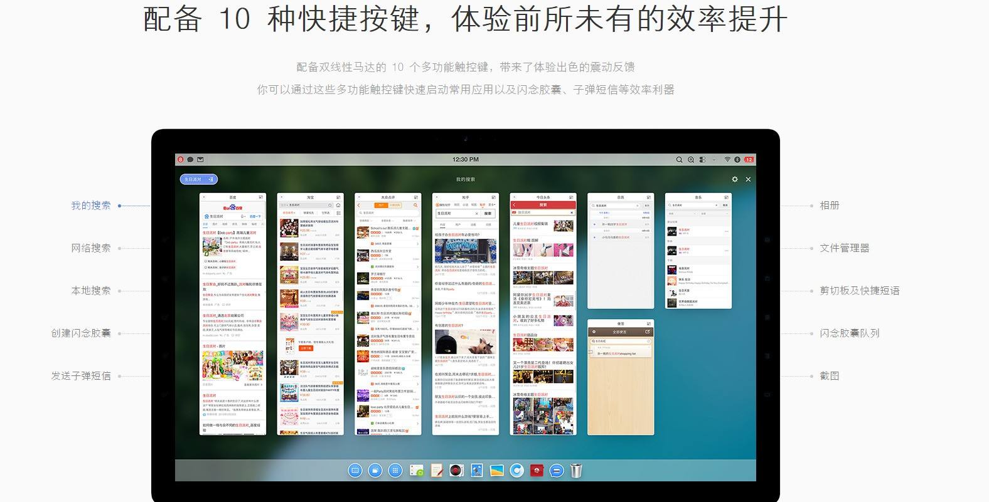
Task: Click the home icon in 淘宝 card
Action: tap(338, 205)
